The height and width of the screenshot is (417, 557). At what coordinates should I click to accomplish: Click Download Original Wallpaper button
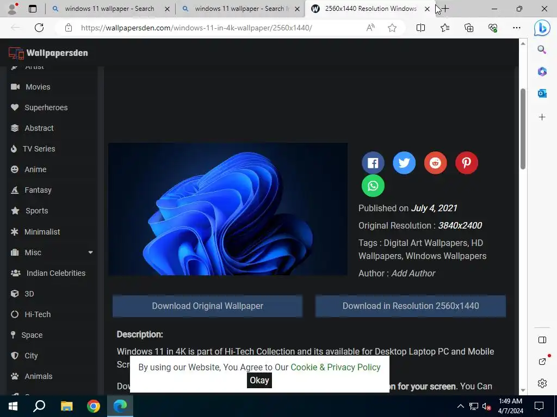point(207,306)
